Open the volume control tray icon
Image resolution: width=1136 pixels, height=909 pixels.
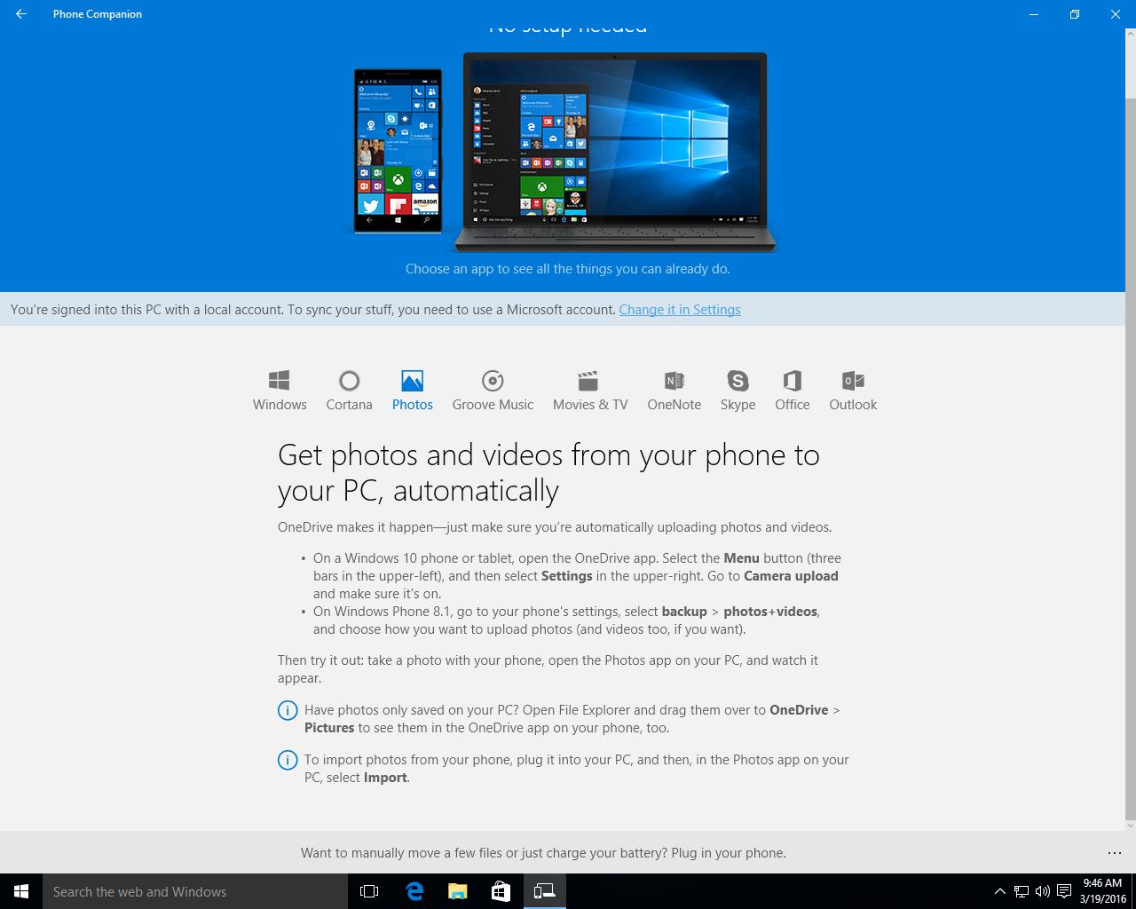(1042, 891)
